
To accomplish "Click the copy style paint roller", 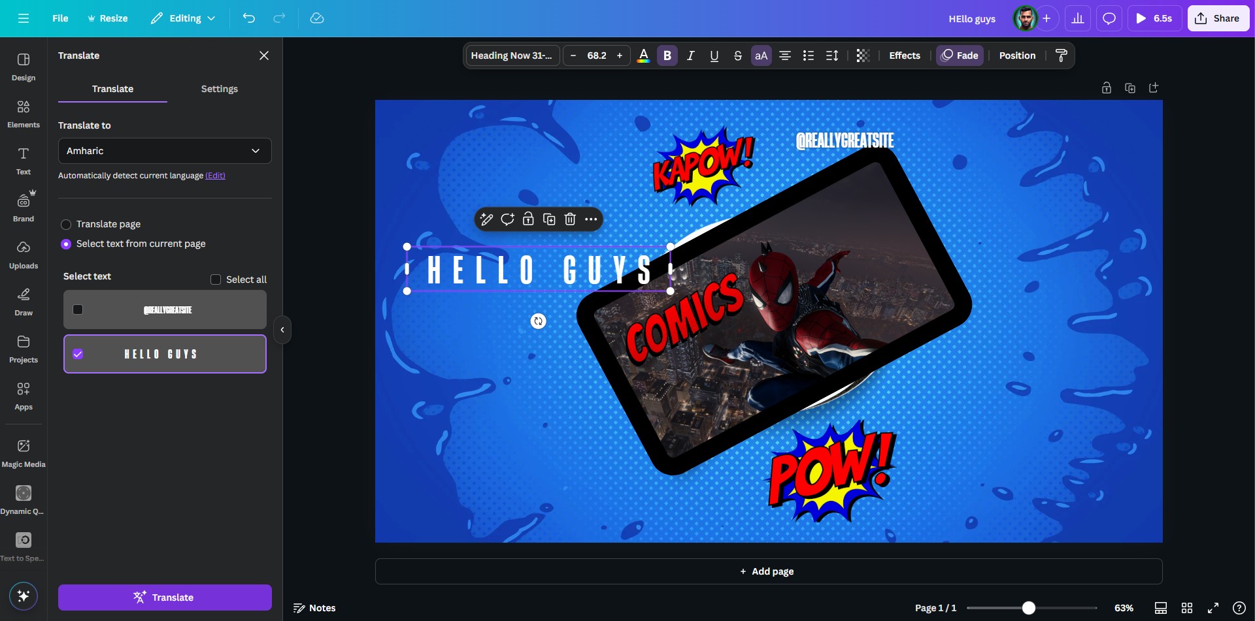I will 1061,56.
